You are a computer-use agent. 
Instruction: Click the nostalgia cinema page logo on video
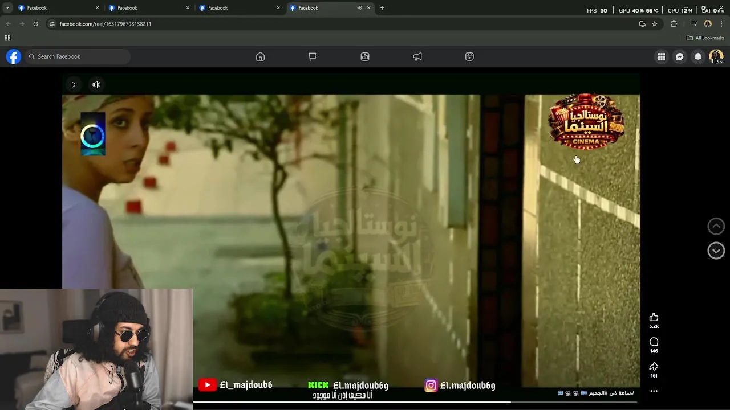(x=586, y=122)
